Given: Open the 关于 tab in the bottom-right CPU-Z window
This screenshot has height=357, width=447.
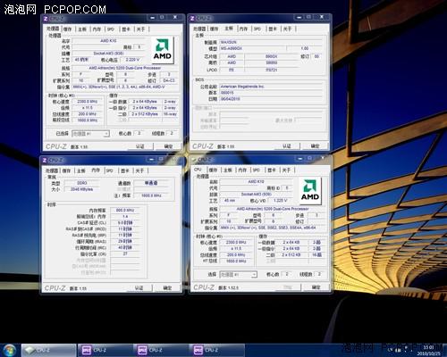Looking at the screenshot, I should click(x=286, y=170).
